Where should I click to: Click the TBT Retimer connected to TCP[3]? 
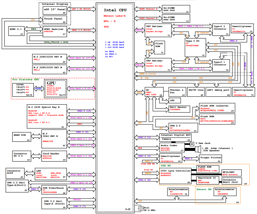pos(158,30)
